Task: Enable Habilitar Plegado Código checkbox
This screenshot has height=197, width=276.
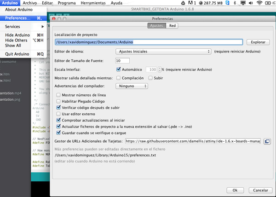Action: [58, 101]
